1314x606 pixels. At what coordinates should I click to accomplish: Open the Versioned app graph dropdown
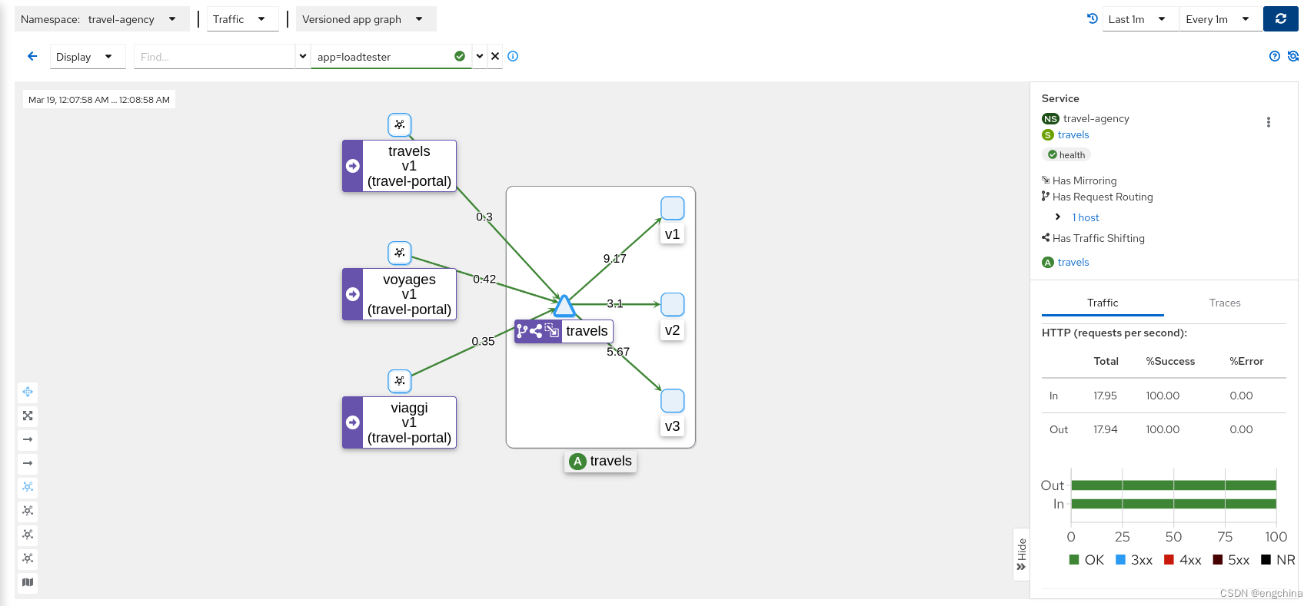tap(364, 19)
